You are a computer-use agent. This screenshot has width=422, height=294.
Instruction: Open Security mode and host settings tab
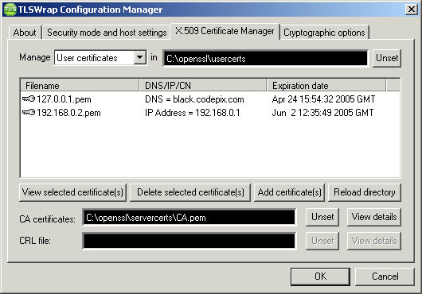coord(107,33)
